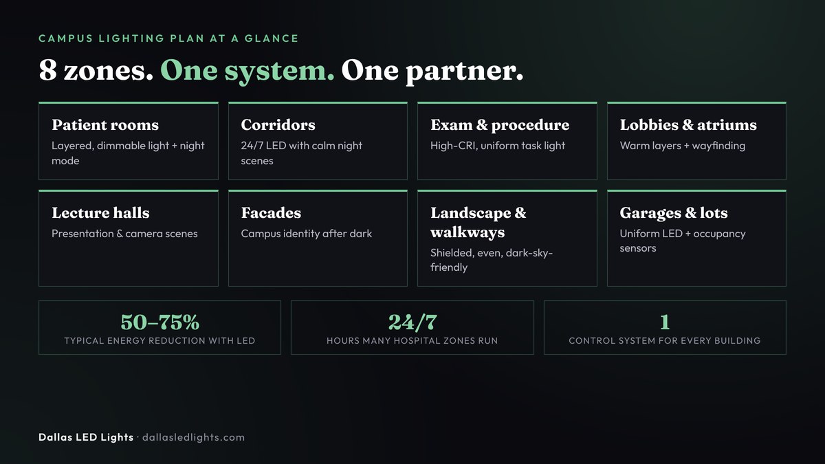Click the Campus Lighting Plan at a Glance label

[x=168, y=38]
